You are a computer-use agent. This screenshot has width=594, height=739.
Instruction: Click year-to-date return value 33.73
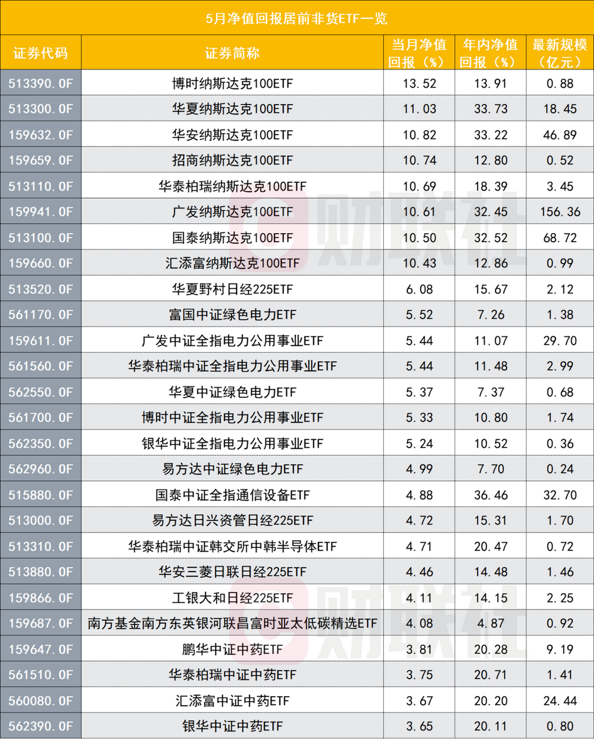click(491, 109)
